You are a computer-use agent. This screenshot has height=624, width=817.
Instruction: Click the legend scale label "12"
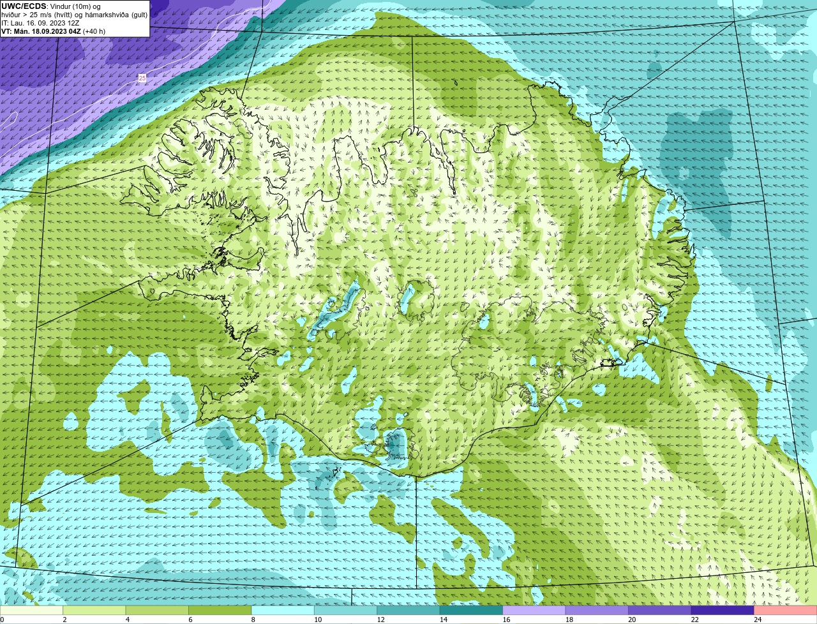380,620
